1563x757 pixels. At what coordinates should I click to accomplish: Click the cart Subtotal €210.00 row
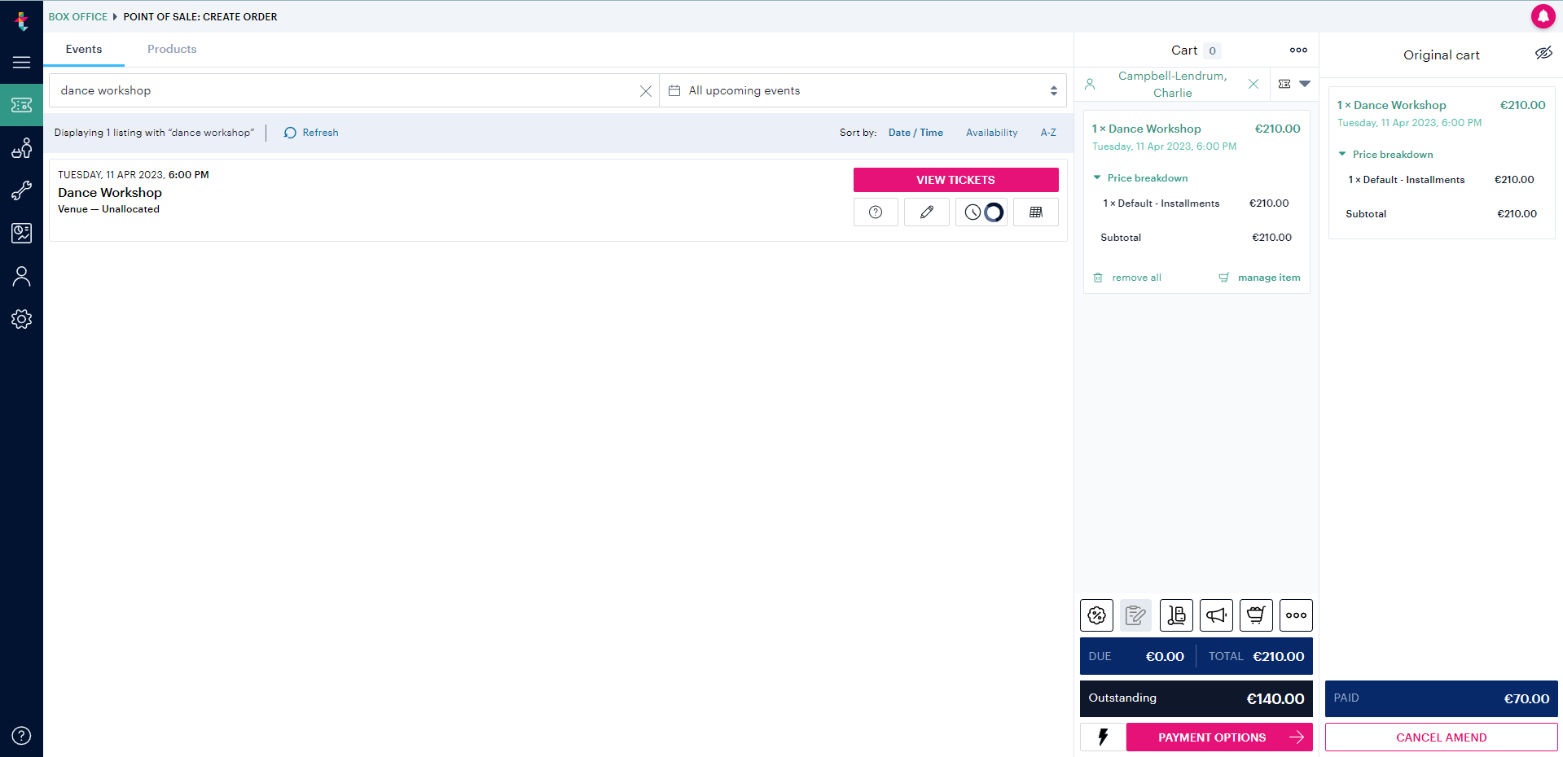1196,238
